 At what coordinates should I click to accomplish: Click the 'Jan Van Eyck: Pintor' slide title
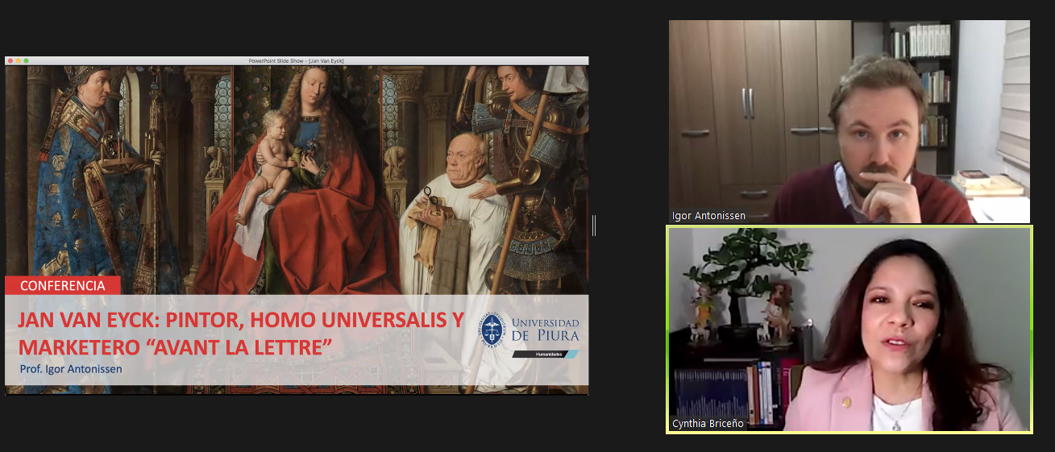point(240,320)
